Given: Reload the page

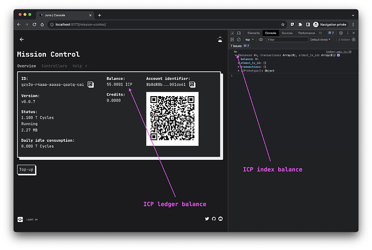Looking at the screenshot, I should [x=35, y=24].
